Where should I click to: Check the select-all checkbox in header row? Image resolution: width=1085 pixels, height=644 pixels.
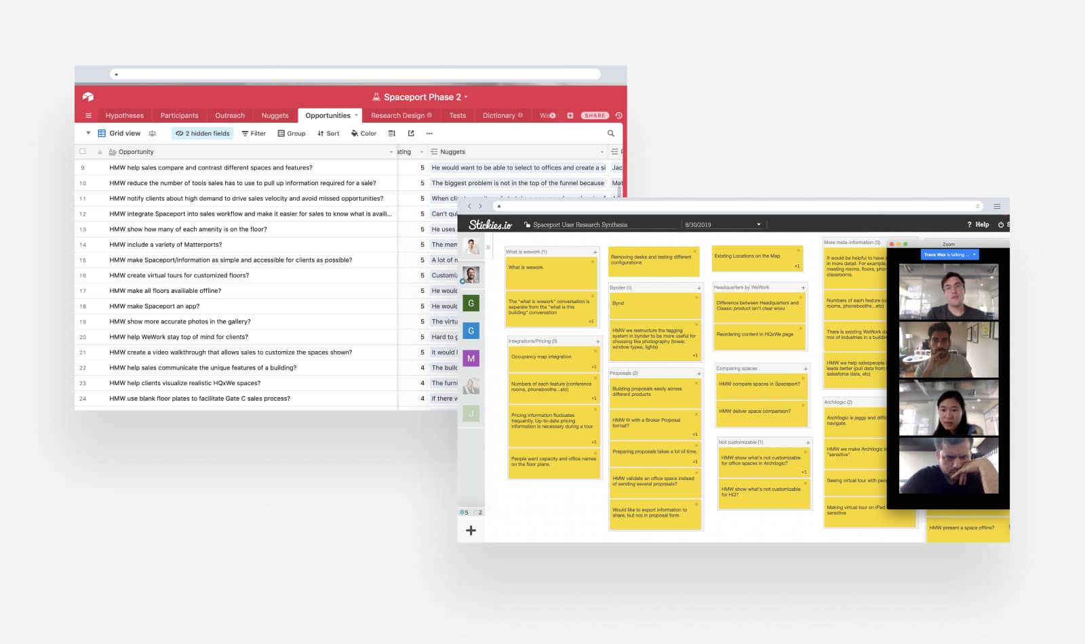coord(83,152)
